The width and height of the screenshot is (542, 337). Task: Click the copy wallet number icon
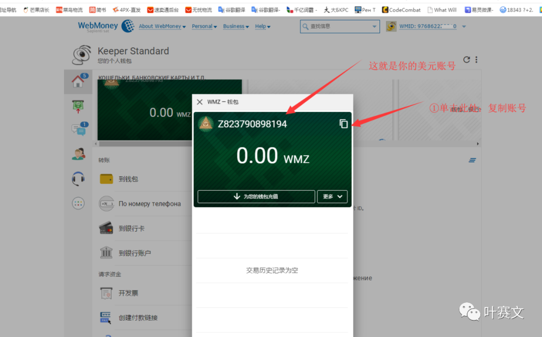coord(344,124)
